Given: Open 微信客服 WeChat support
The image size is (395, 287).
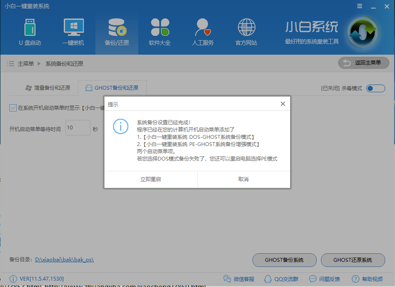Looking at the screenshot, I should pos(239,279).
